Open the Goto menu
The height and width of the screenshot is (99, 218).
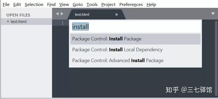(x=78, y=5)
